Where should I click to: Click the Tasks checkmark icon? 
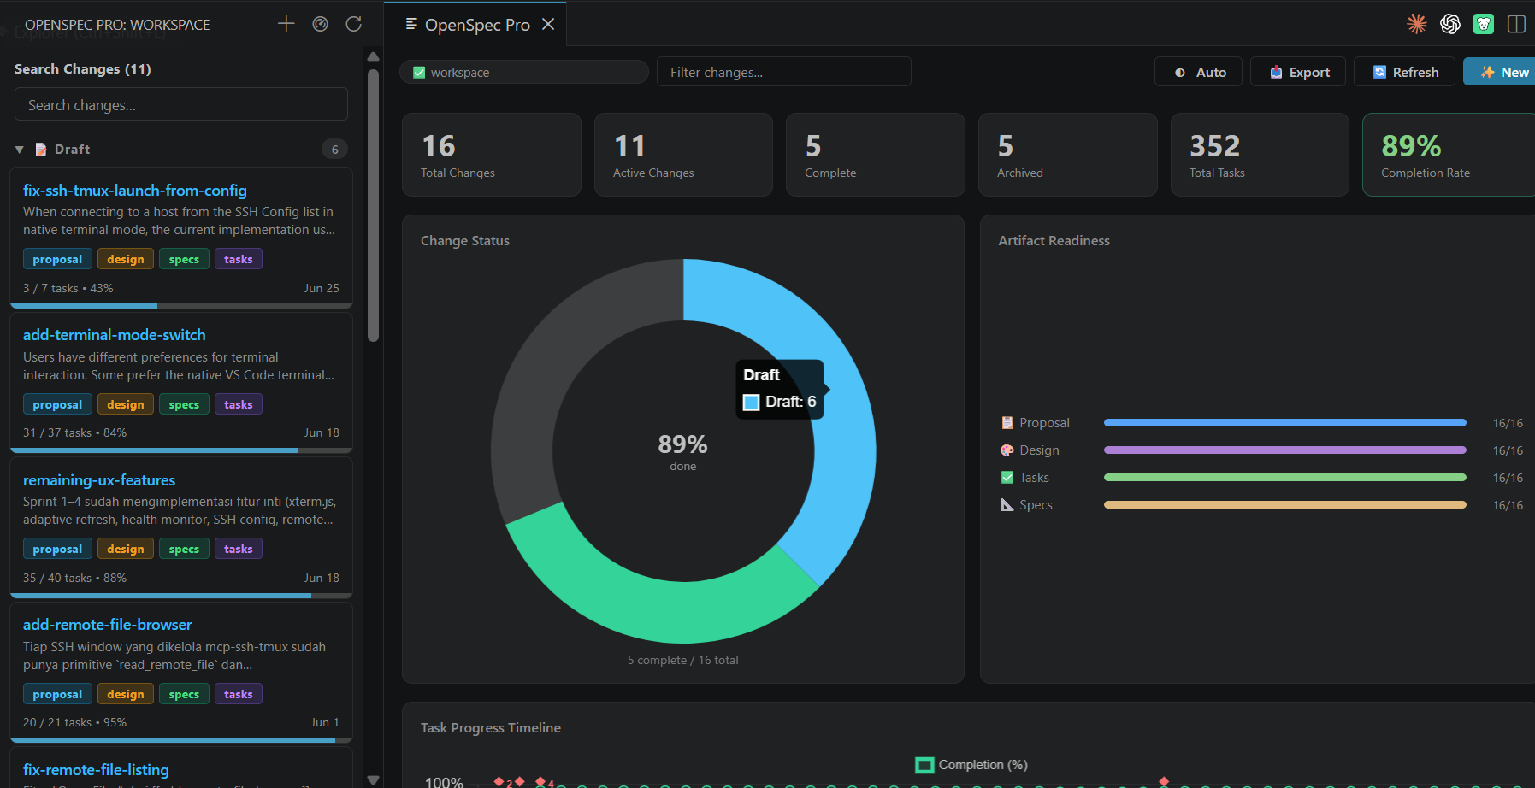pos(1007,478)
